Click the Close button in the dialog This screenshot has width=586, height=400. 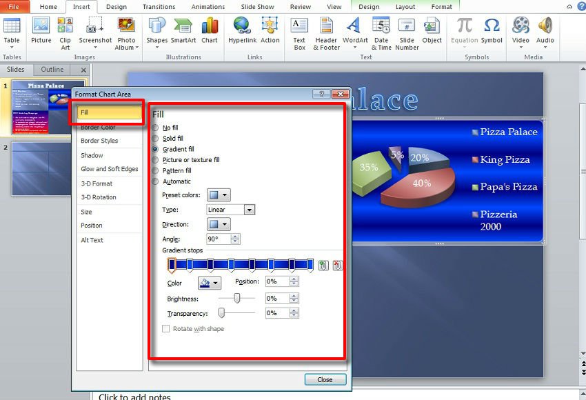tap(325, 379)
